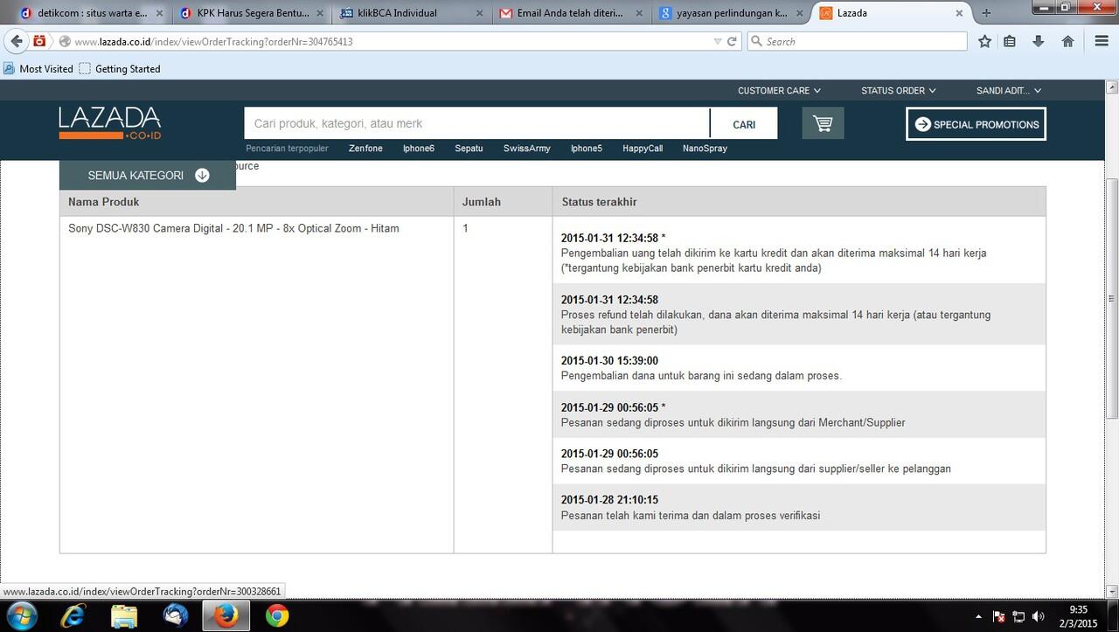Screen dimensions: 1119x632
Task: Search popular term SwissArmy
Action: coord(527,149)
